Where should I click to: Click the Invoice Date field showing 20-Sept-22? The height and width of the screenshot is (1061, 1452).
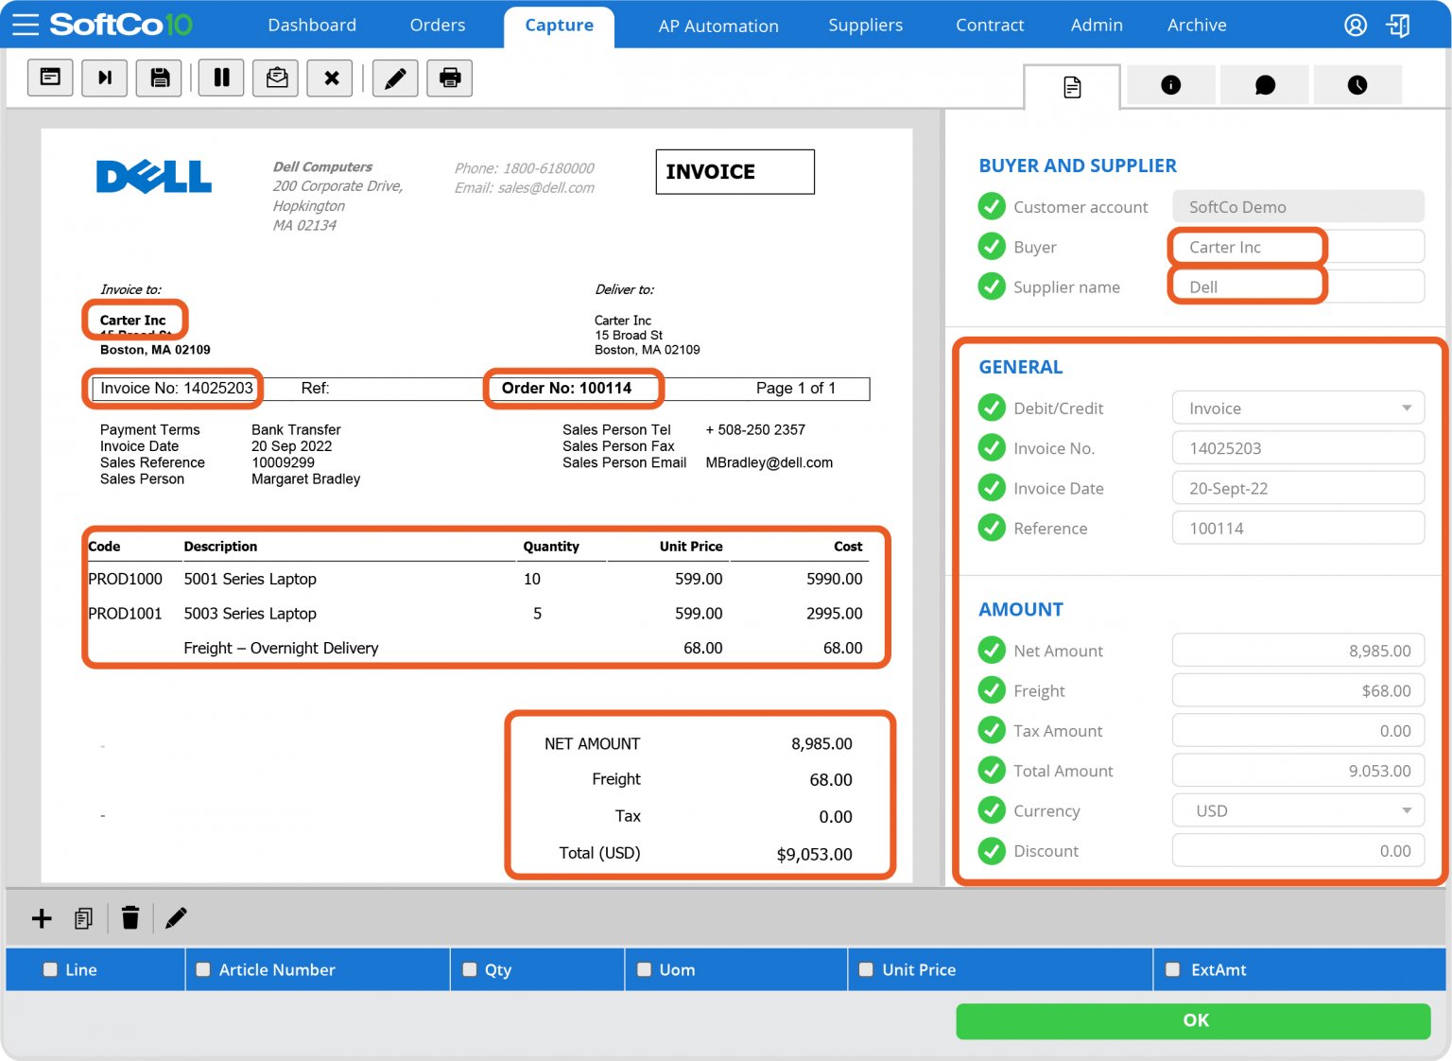[1297, 487]
